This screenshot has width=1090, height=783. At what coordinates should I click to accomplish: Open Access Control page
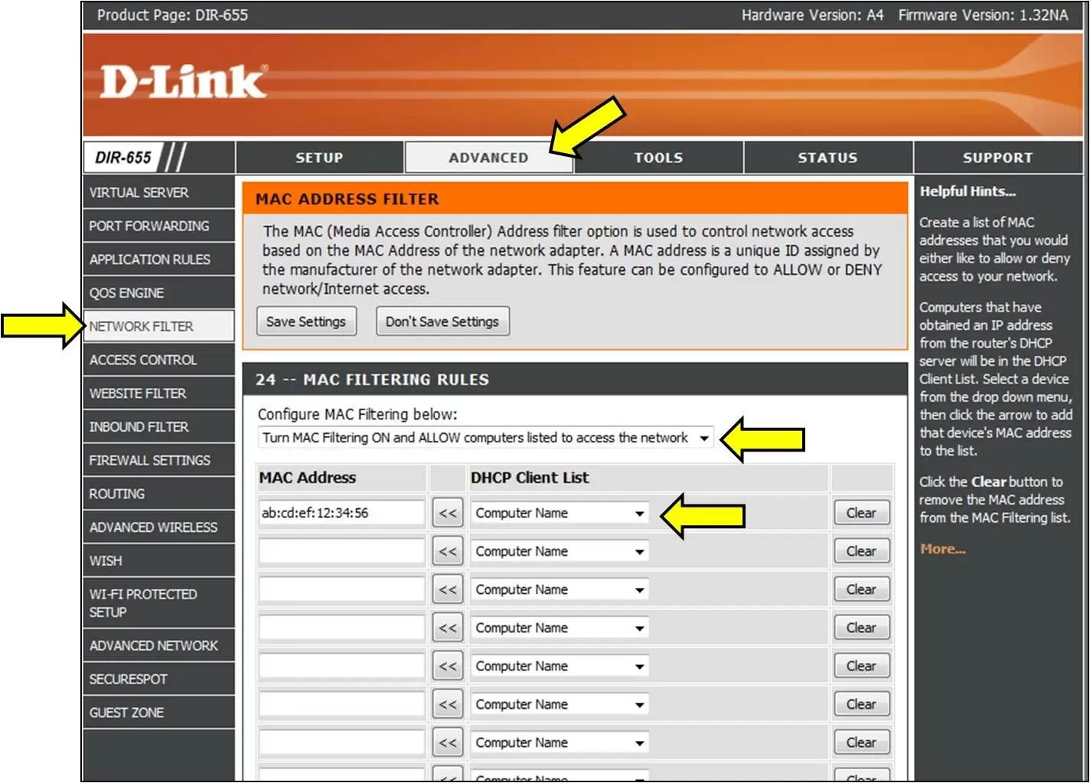pos(158,360)
